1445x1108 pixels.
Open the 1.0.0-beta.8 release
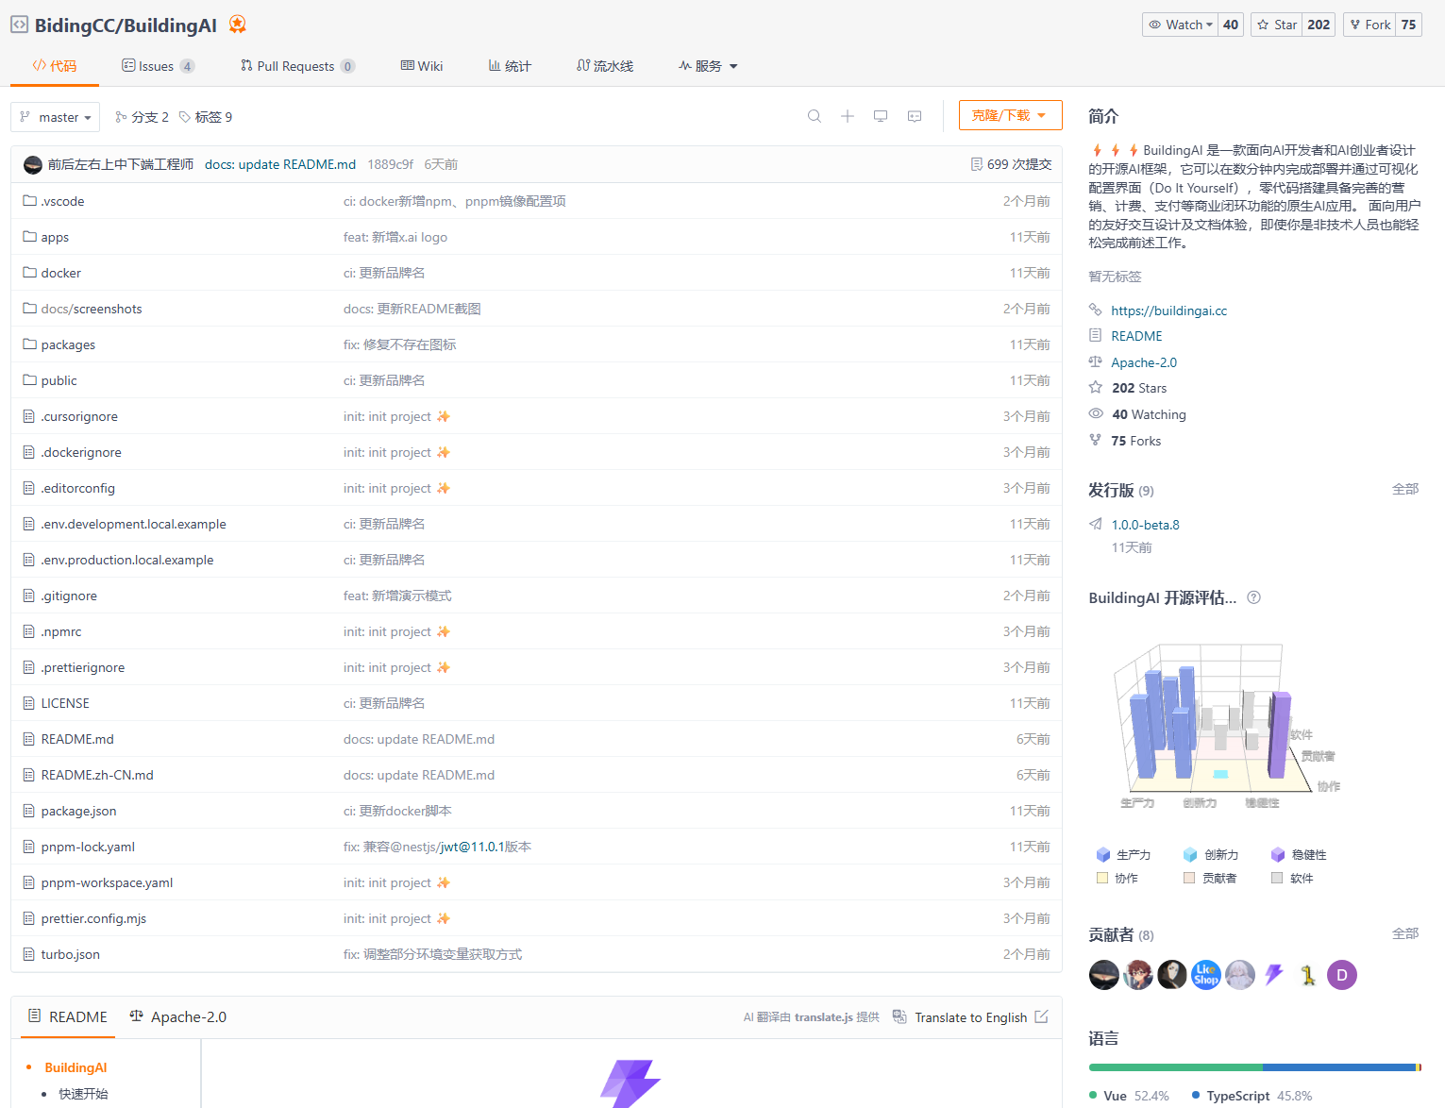1145,525
